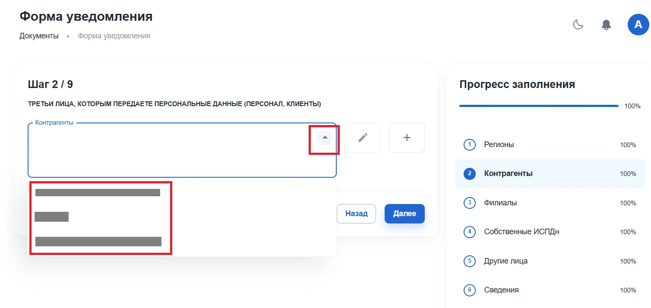Click the Назад button
Viewport: 651px width, 308px height.
356,214
